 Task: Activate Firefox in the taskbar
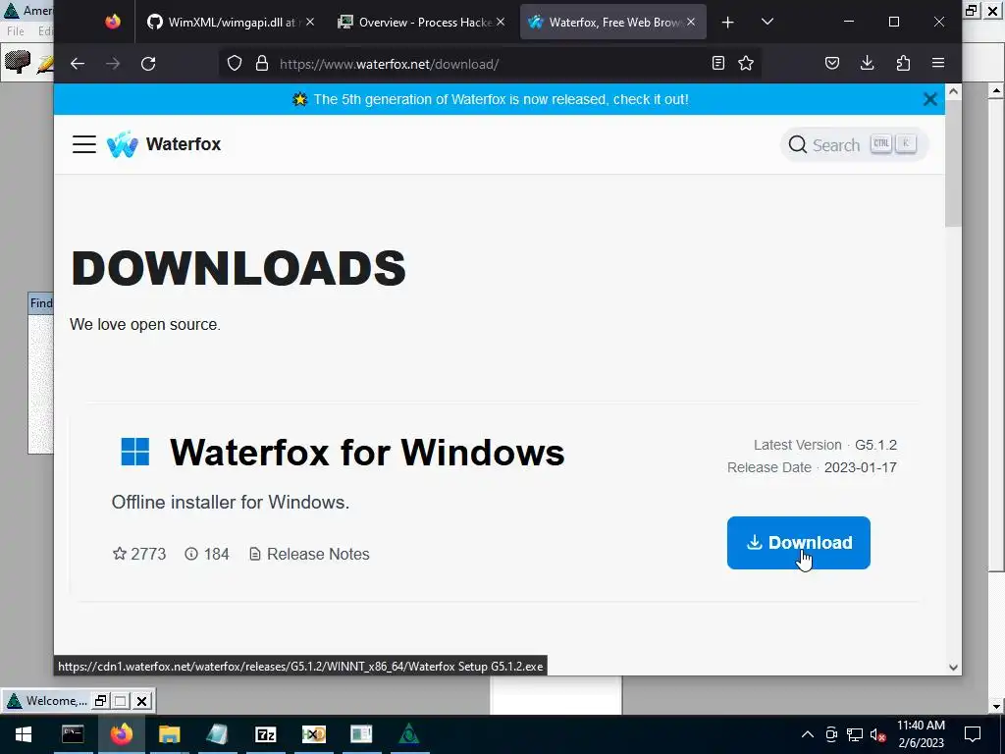pyautogui.click(x=121, y=734)
